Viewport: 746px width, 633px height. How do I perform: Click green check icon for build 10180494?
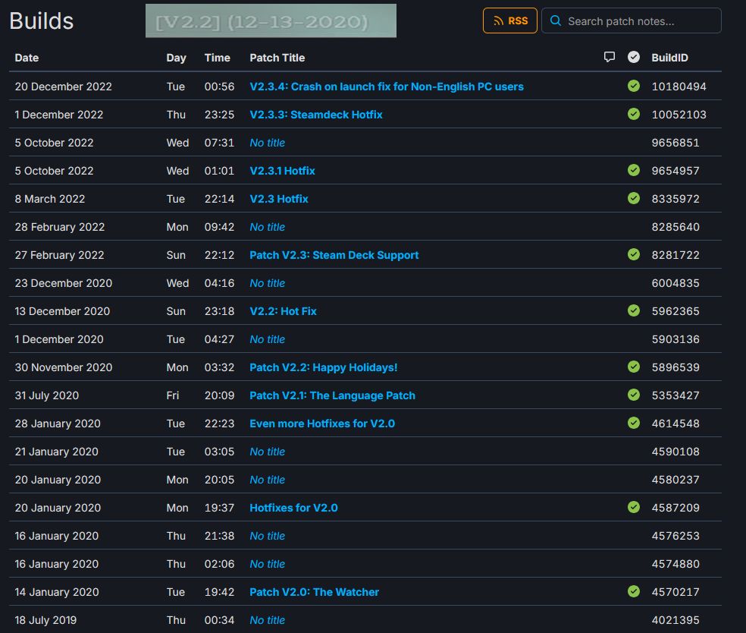click(633, 87)
